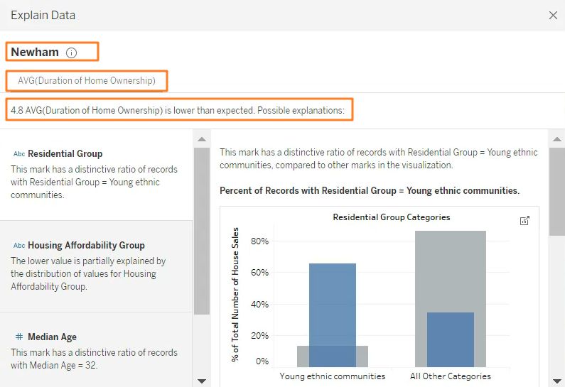
Task: Click the Abc icon beside Housing Affordability Group
Action: (19, 246)
